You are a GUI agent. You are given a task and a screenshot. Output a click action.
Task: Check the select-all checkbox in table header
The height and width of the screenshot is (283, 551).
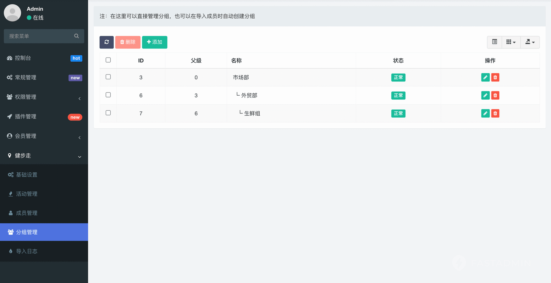[108, 60]
